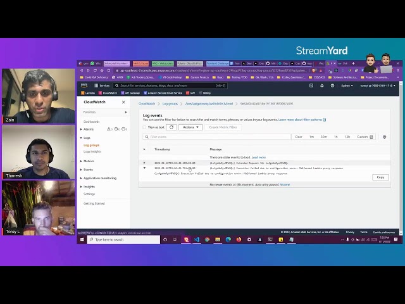
Task: Focus the Filter events search field
Action: [x=216, y=137]
